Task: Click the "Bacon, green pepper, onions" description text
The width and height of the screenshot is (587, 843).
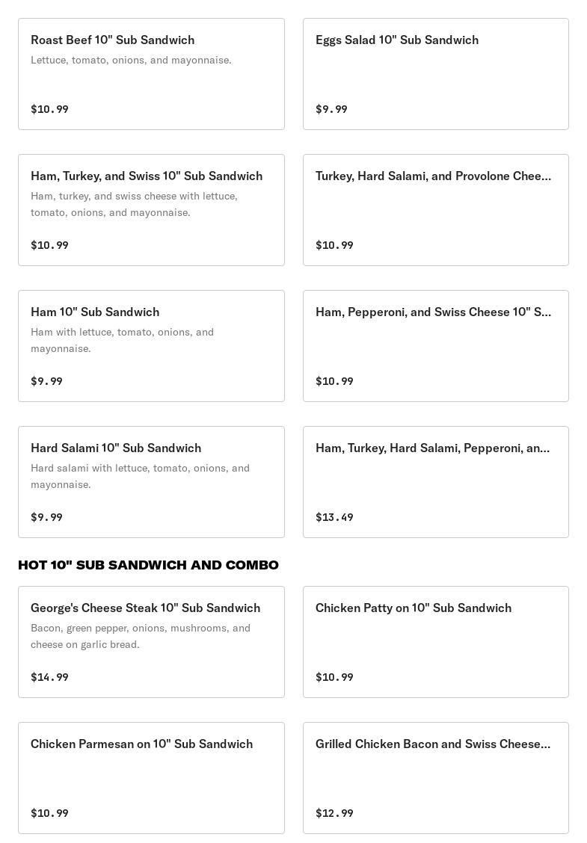Action: point(141,636)
